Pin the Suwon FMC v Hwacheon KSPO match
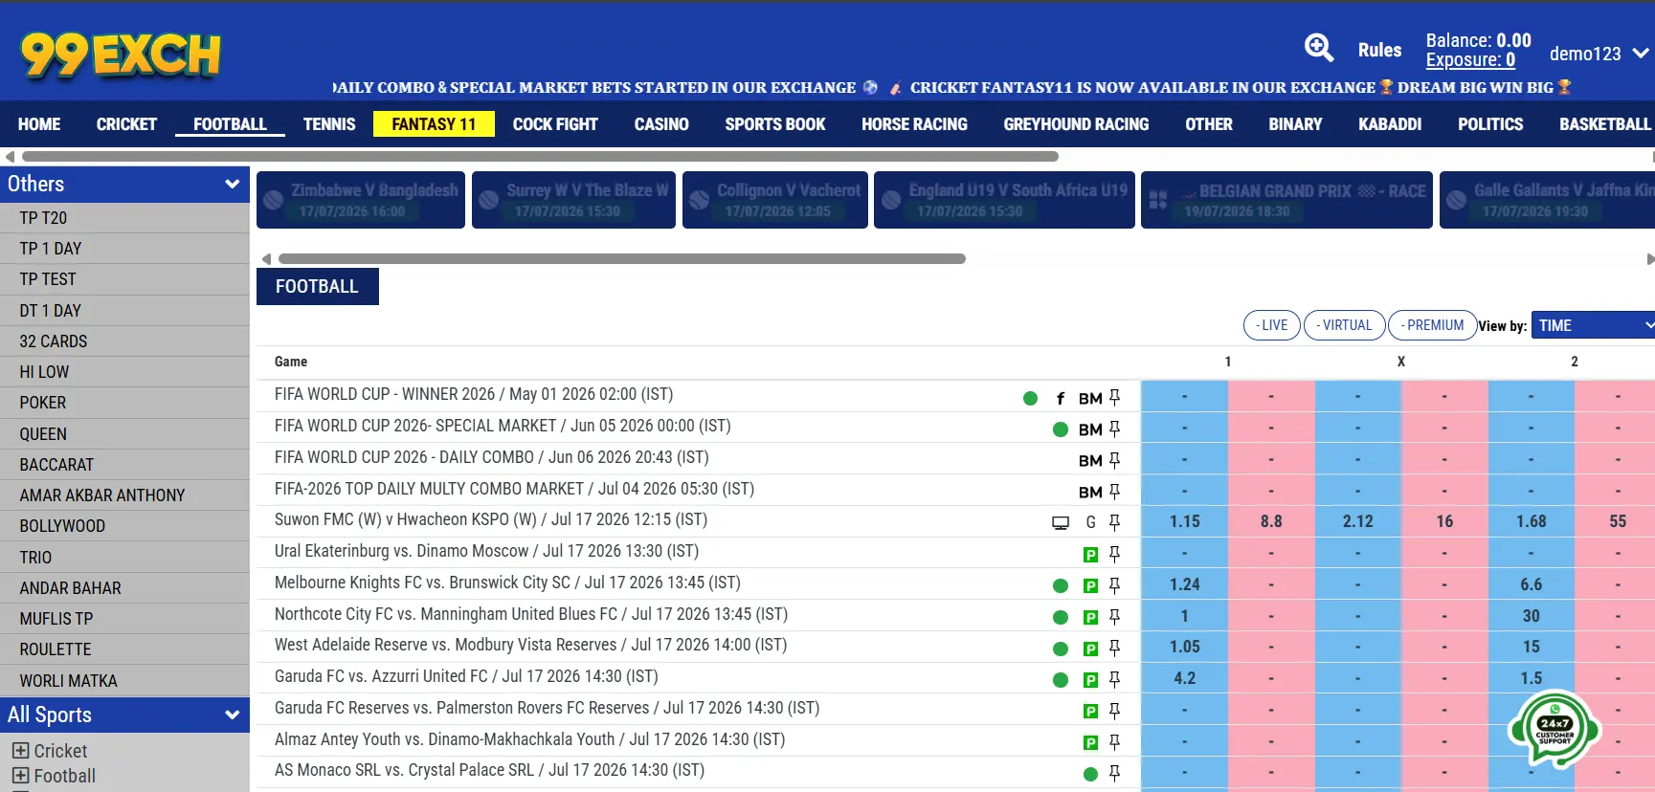Viewport: 1655px width, 792px height. pos(1114,522)
